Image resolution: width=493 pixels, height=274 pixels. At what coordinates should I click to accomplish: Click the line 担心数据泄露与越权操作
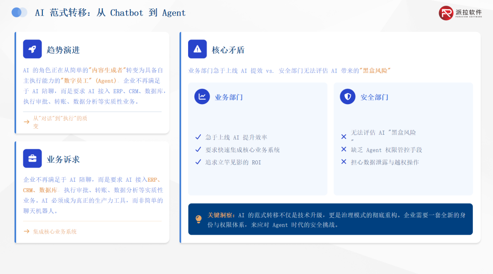[385, 162]
